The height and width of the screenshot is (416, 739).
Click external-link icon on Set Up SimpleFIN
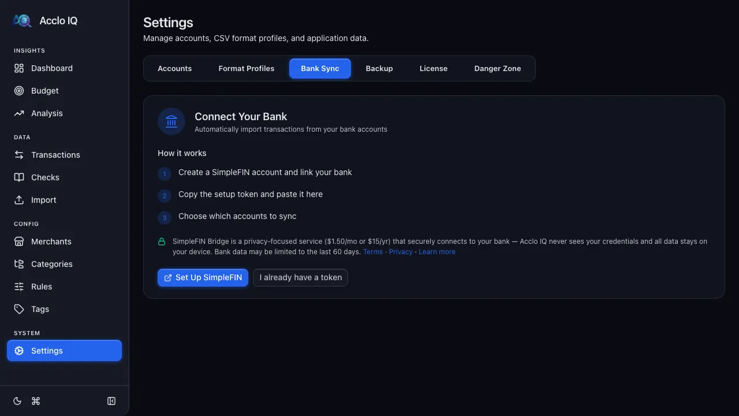168,278
